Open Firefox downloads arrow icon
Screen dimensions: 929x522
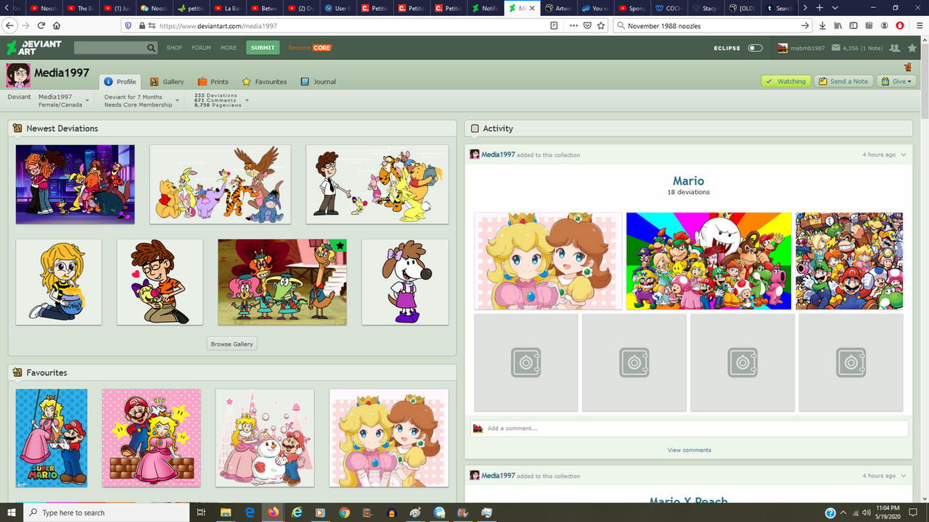click(822, 25)
